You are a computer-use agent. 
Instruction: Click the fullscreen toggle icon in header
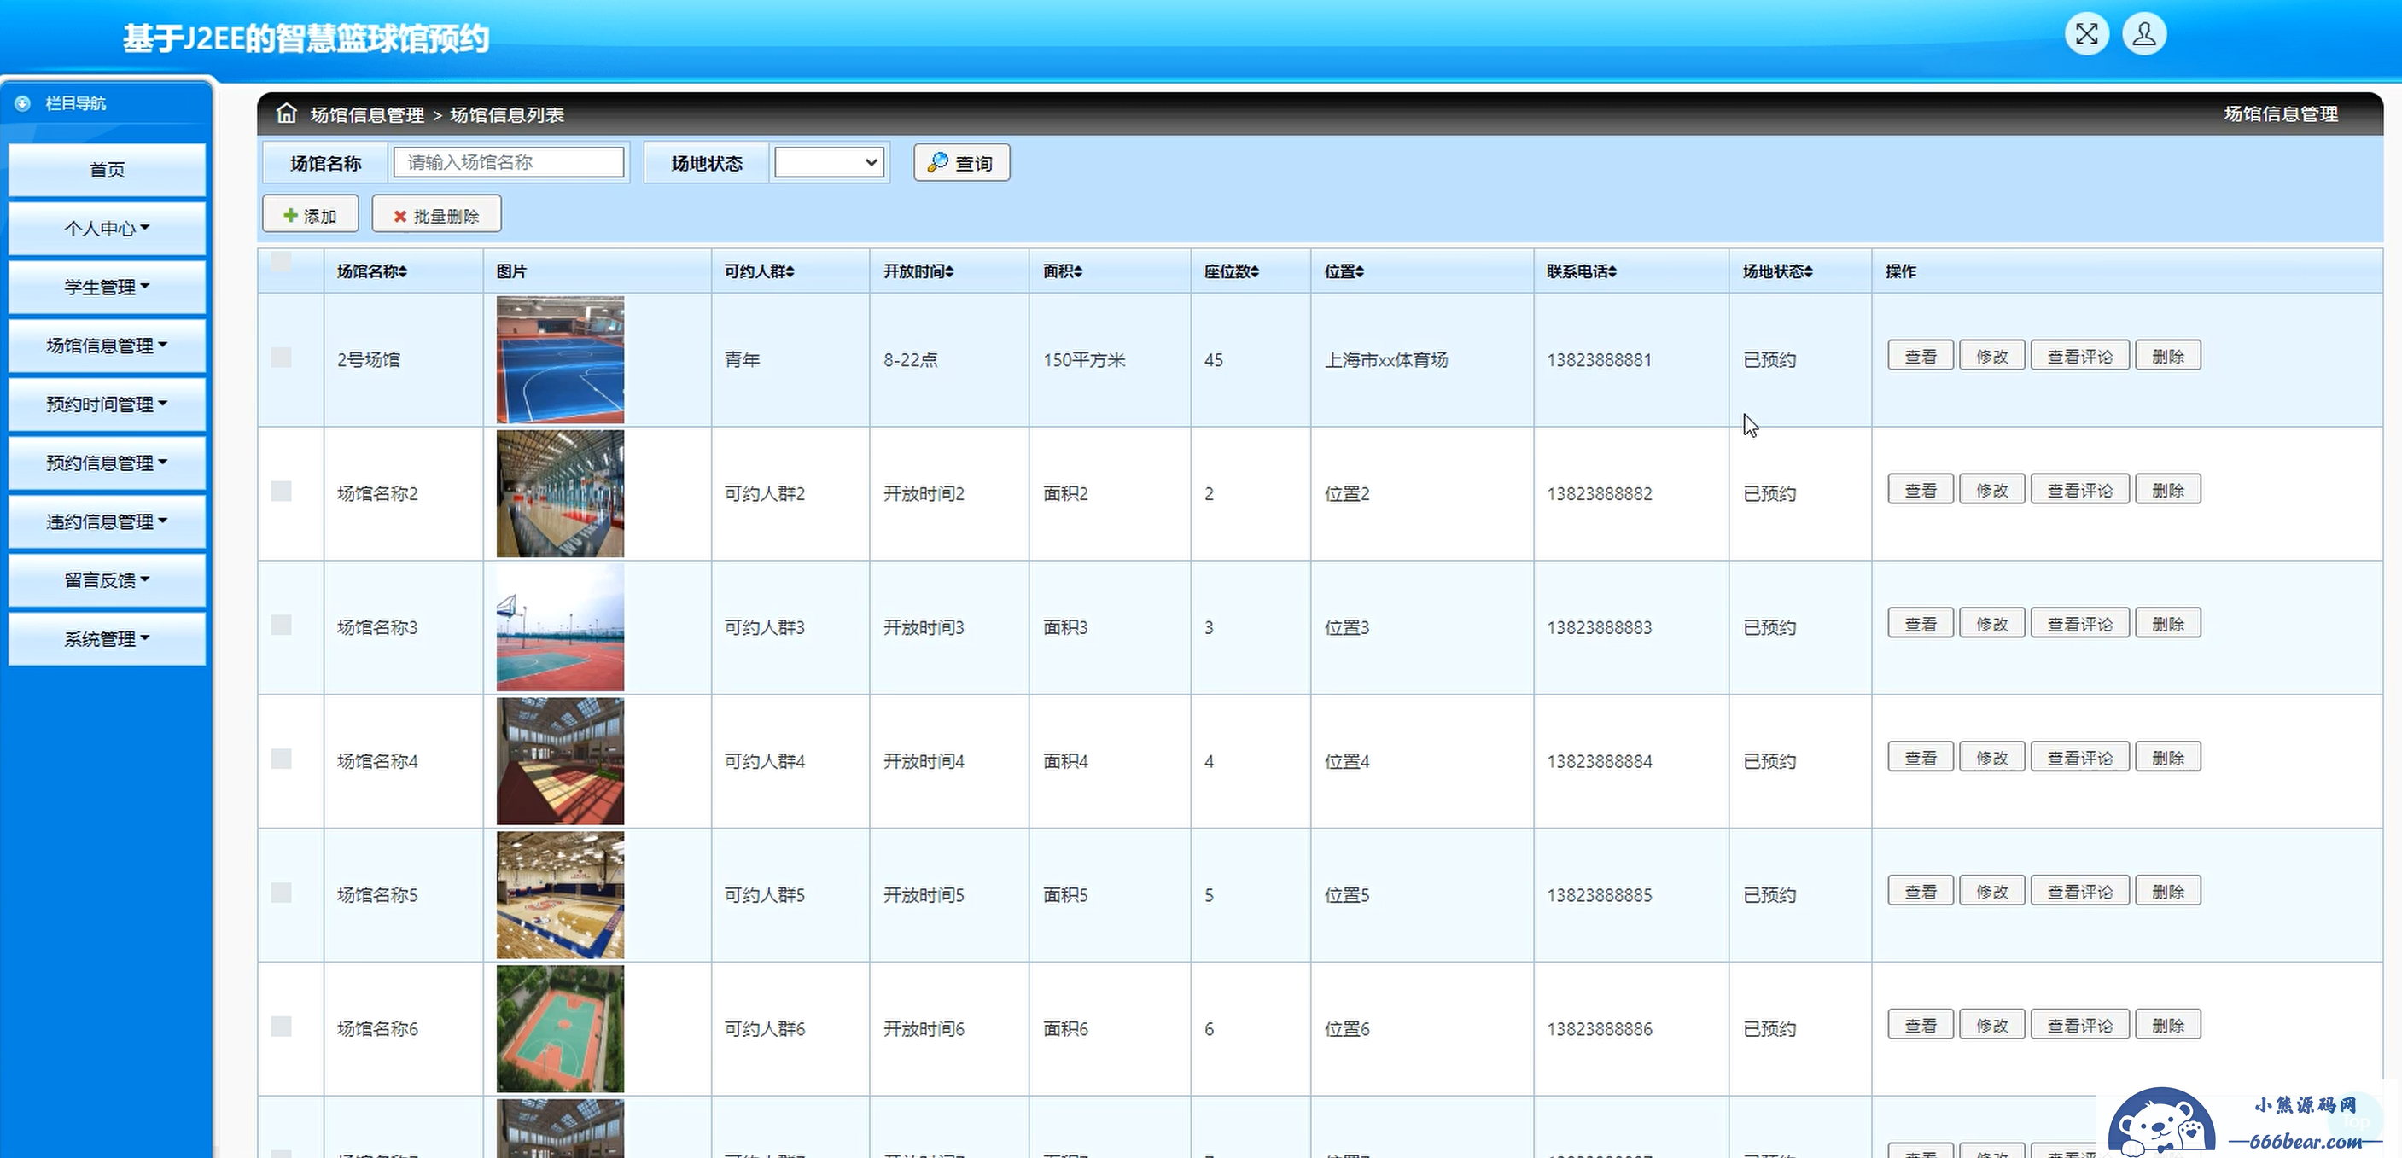(x=2086, y=34)
